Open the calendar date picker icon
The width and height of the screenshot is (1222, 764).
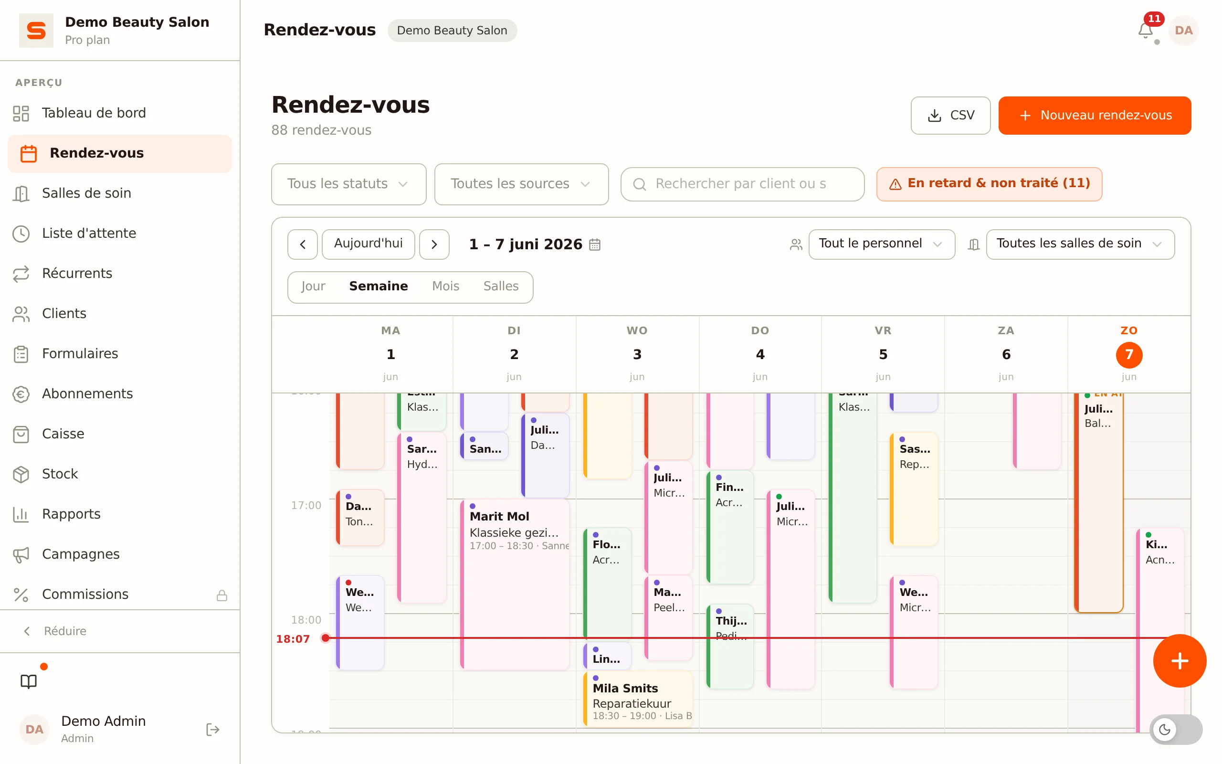(595, 244)
